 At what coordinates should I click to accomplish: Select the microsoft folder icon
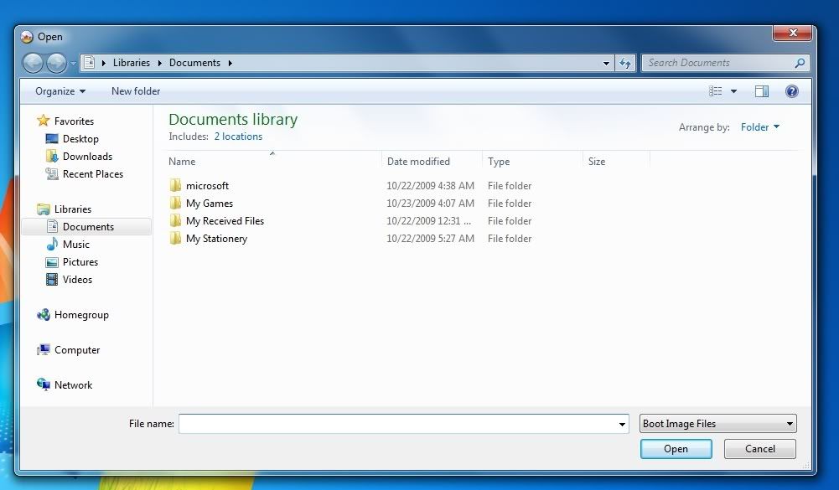(175, 185)
